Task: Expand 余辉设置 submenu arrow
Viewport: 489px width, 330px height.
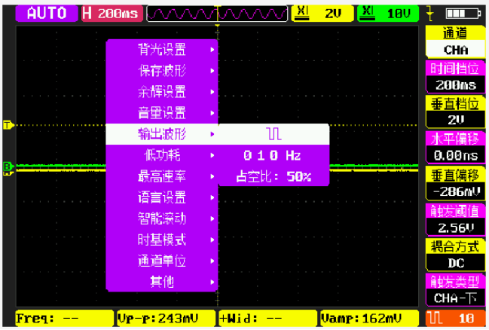Action: point(212,92)
